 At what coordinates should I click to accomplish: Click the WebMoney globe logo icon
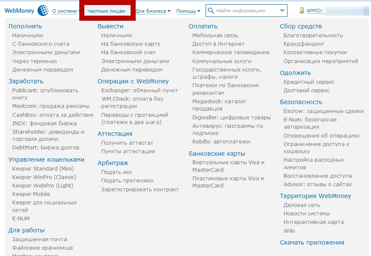pyautogui.click(x=43, y=11)
